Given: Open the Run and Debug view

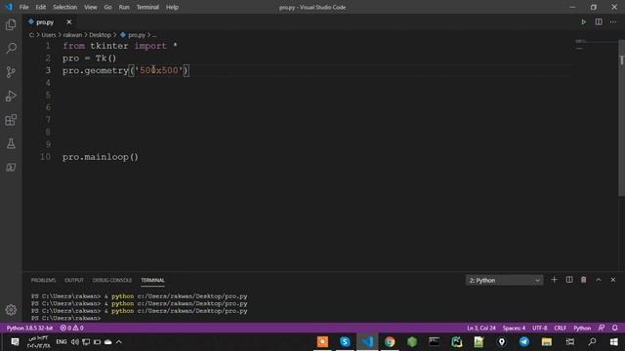Looking at the screenshot, I should click(x=11, y=96).
